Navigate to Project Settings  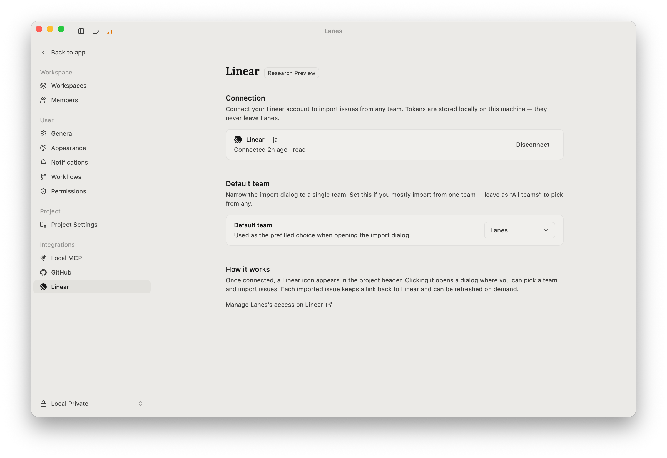point(92,225)
